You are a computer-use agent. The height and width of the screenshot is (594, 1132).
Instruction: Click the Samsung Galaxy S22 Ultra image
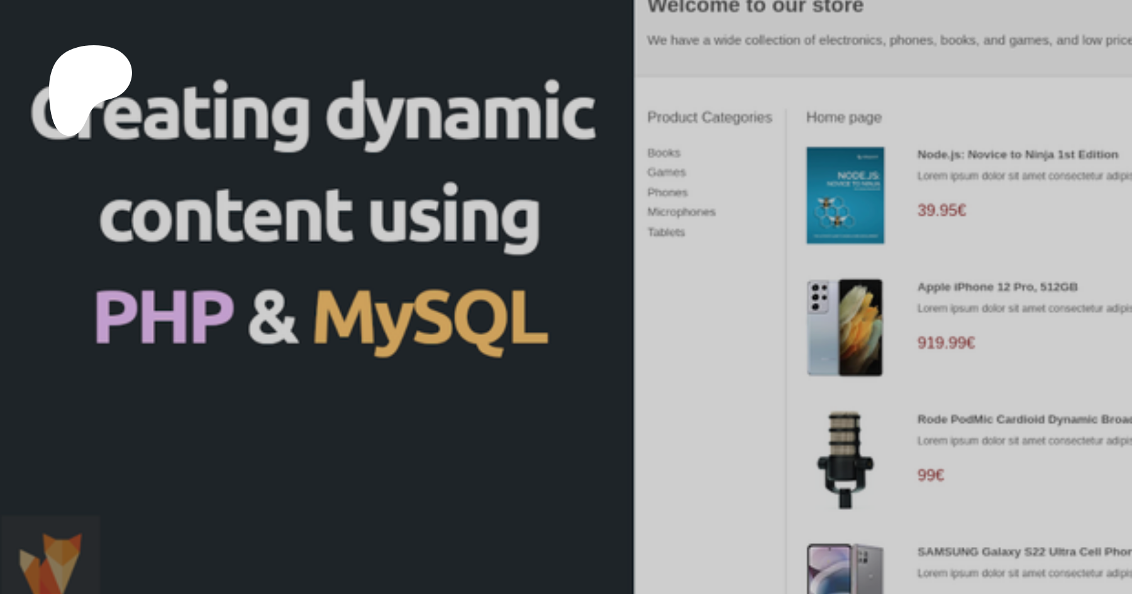845,569
